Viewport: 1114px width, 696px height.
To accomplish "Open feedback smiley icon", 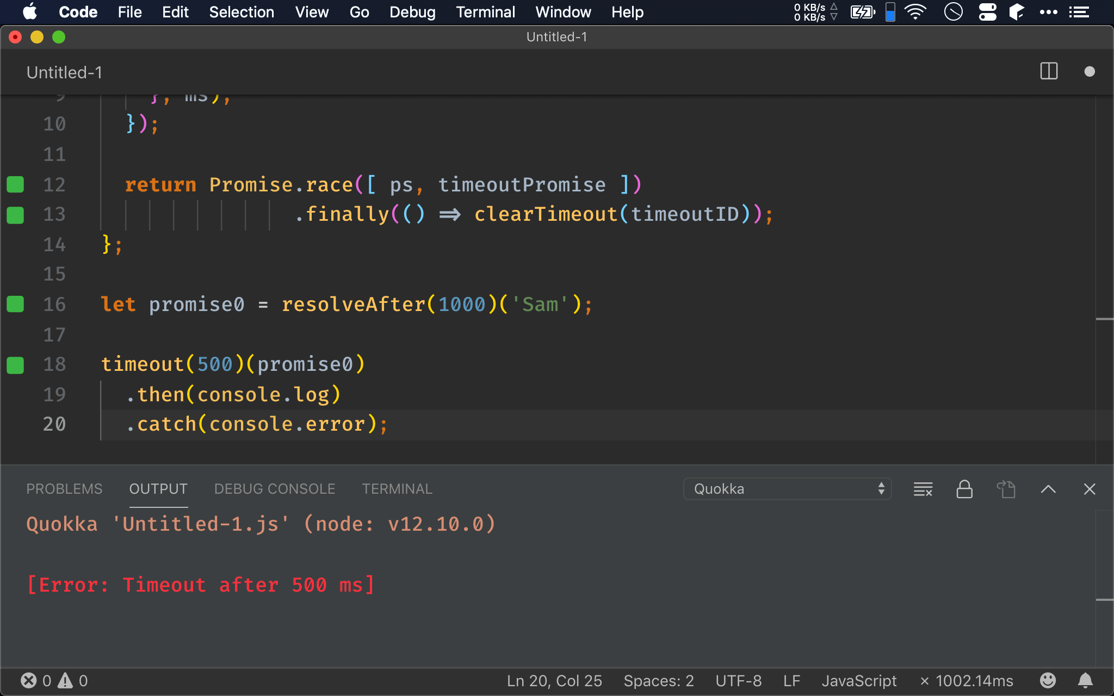I will tap(1048, 680).
